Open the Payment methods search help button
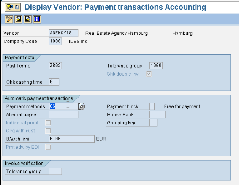 tap(81, 106)
